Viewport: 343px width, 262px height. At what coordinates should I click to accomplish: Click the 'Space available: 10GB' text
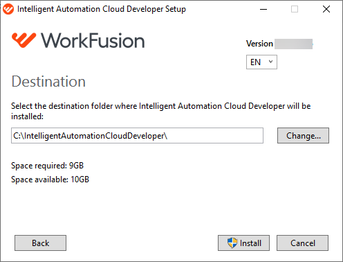(50, 180)
